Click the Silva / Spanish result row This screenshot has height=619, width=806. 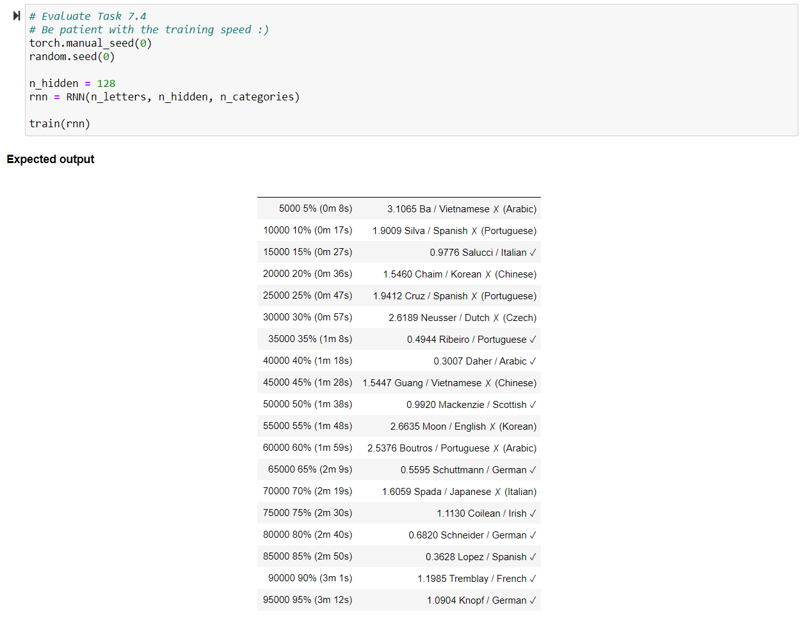[x=398, y=230]
